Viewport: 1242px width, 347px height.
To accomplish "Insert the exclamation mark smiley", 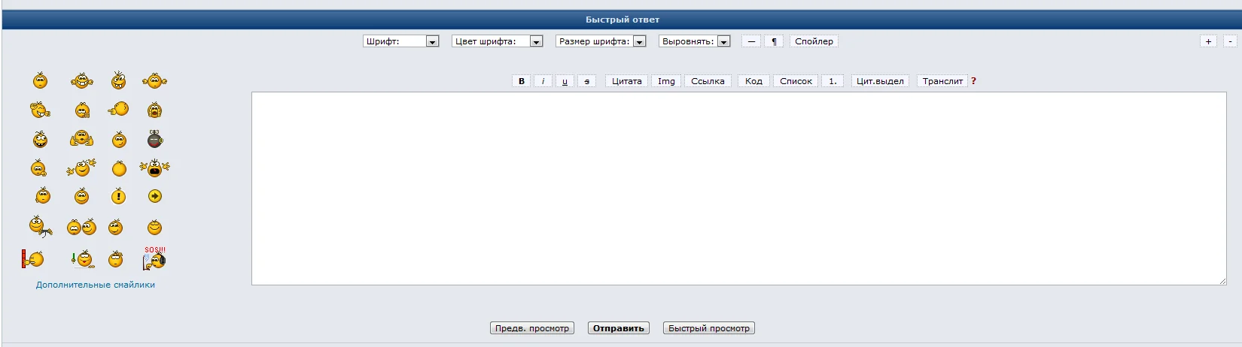I will (x=119, y=197).
